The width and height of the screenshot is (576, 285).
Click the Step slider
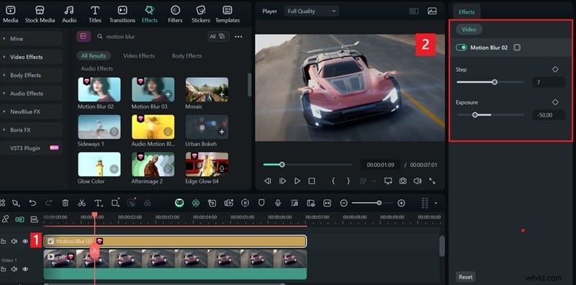490,82
